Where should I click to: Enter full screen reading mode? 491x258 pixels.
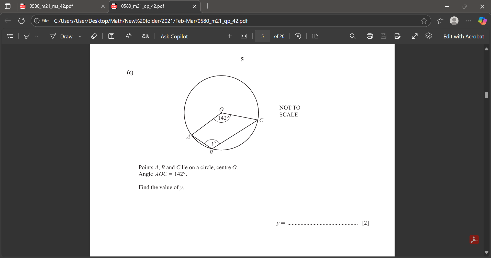pos(415,36)
